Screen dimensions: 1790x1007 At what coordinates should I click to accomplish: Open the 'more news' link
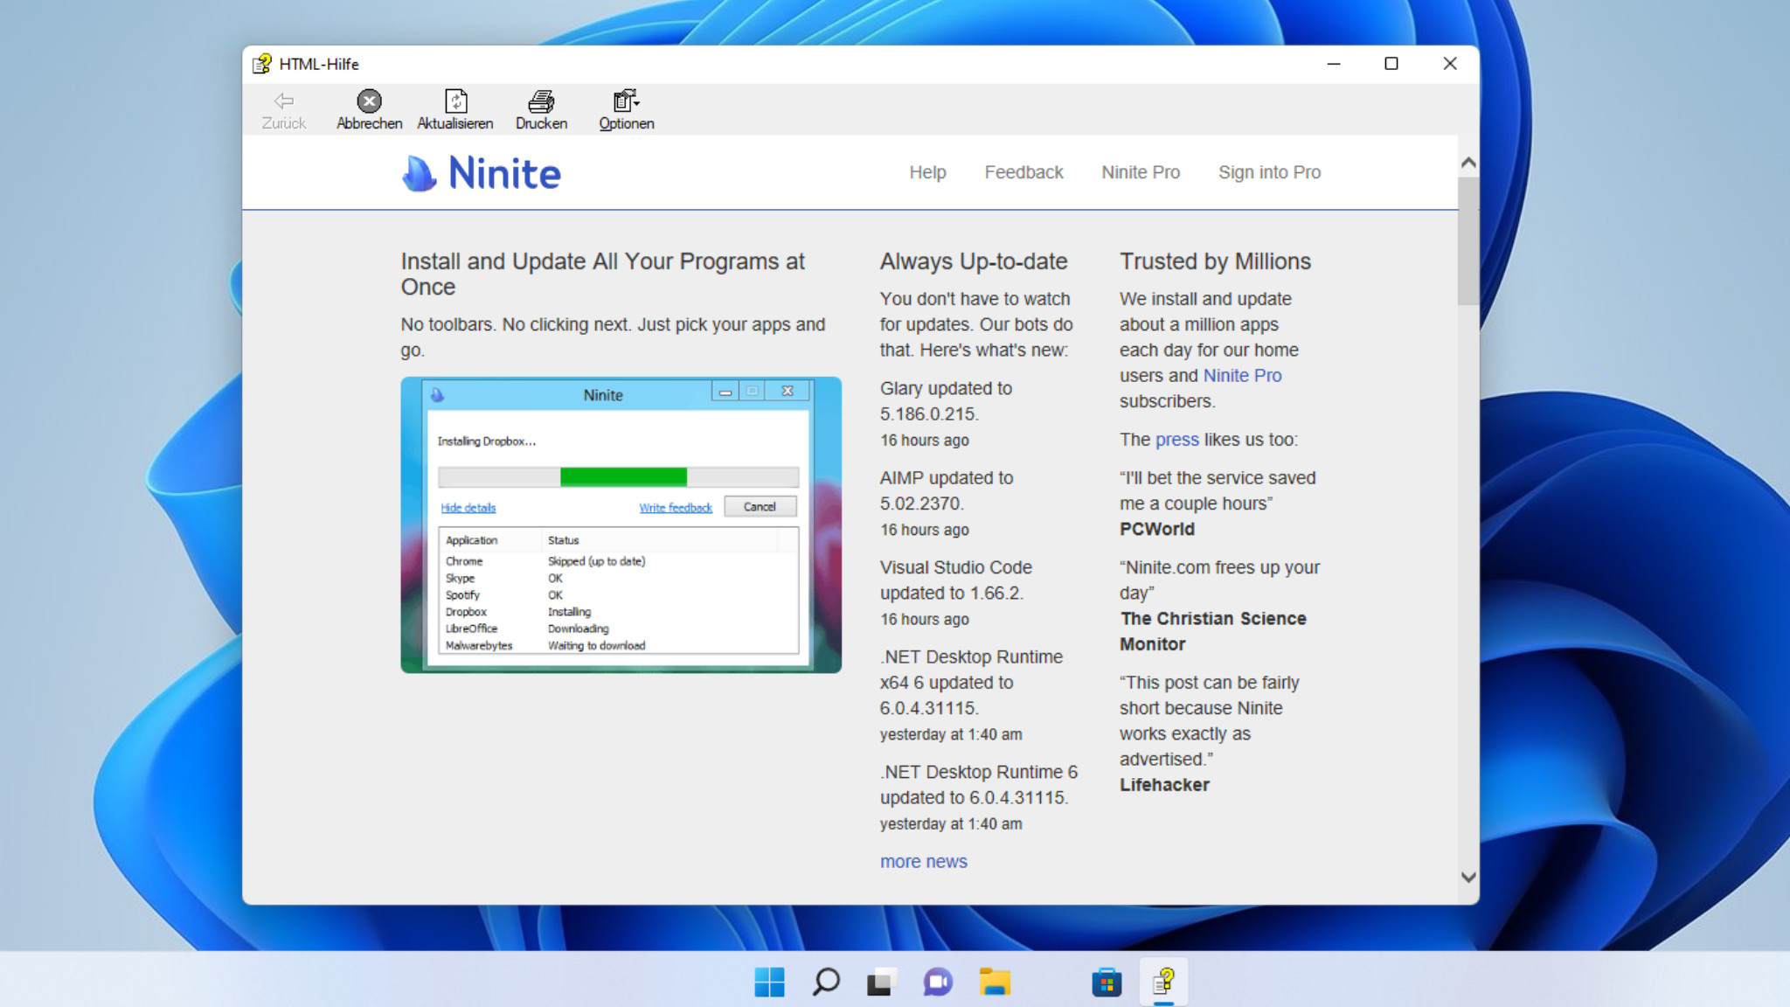point(923,861)
